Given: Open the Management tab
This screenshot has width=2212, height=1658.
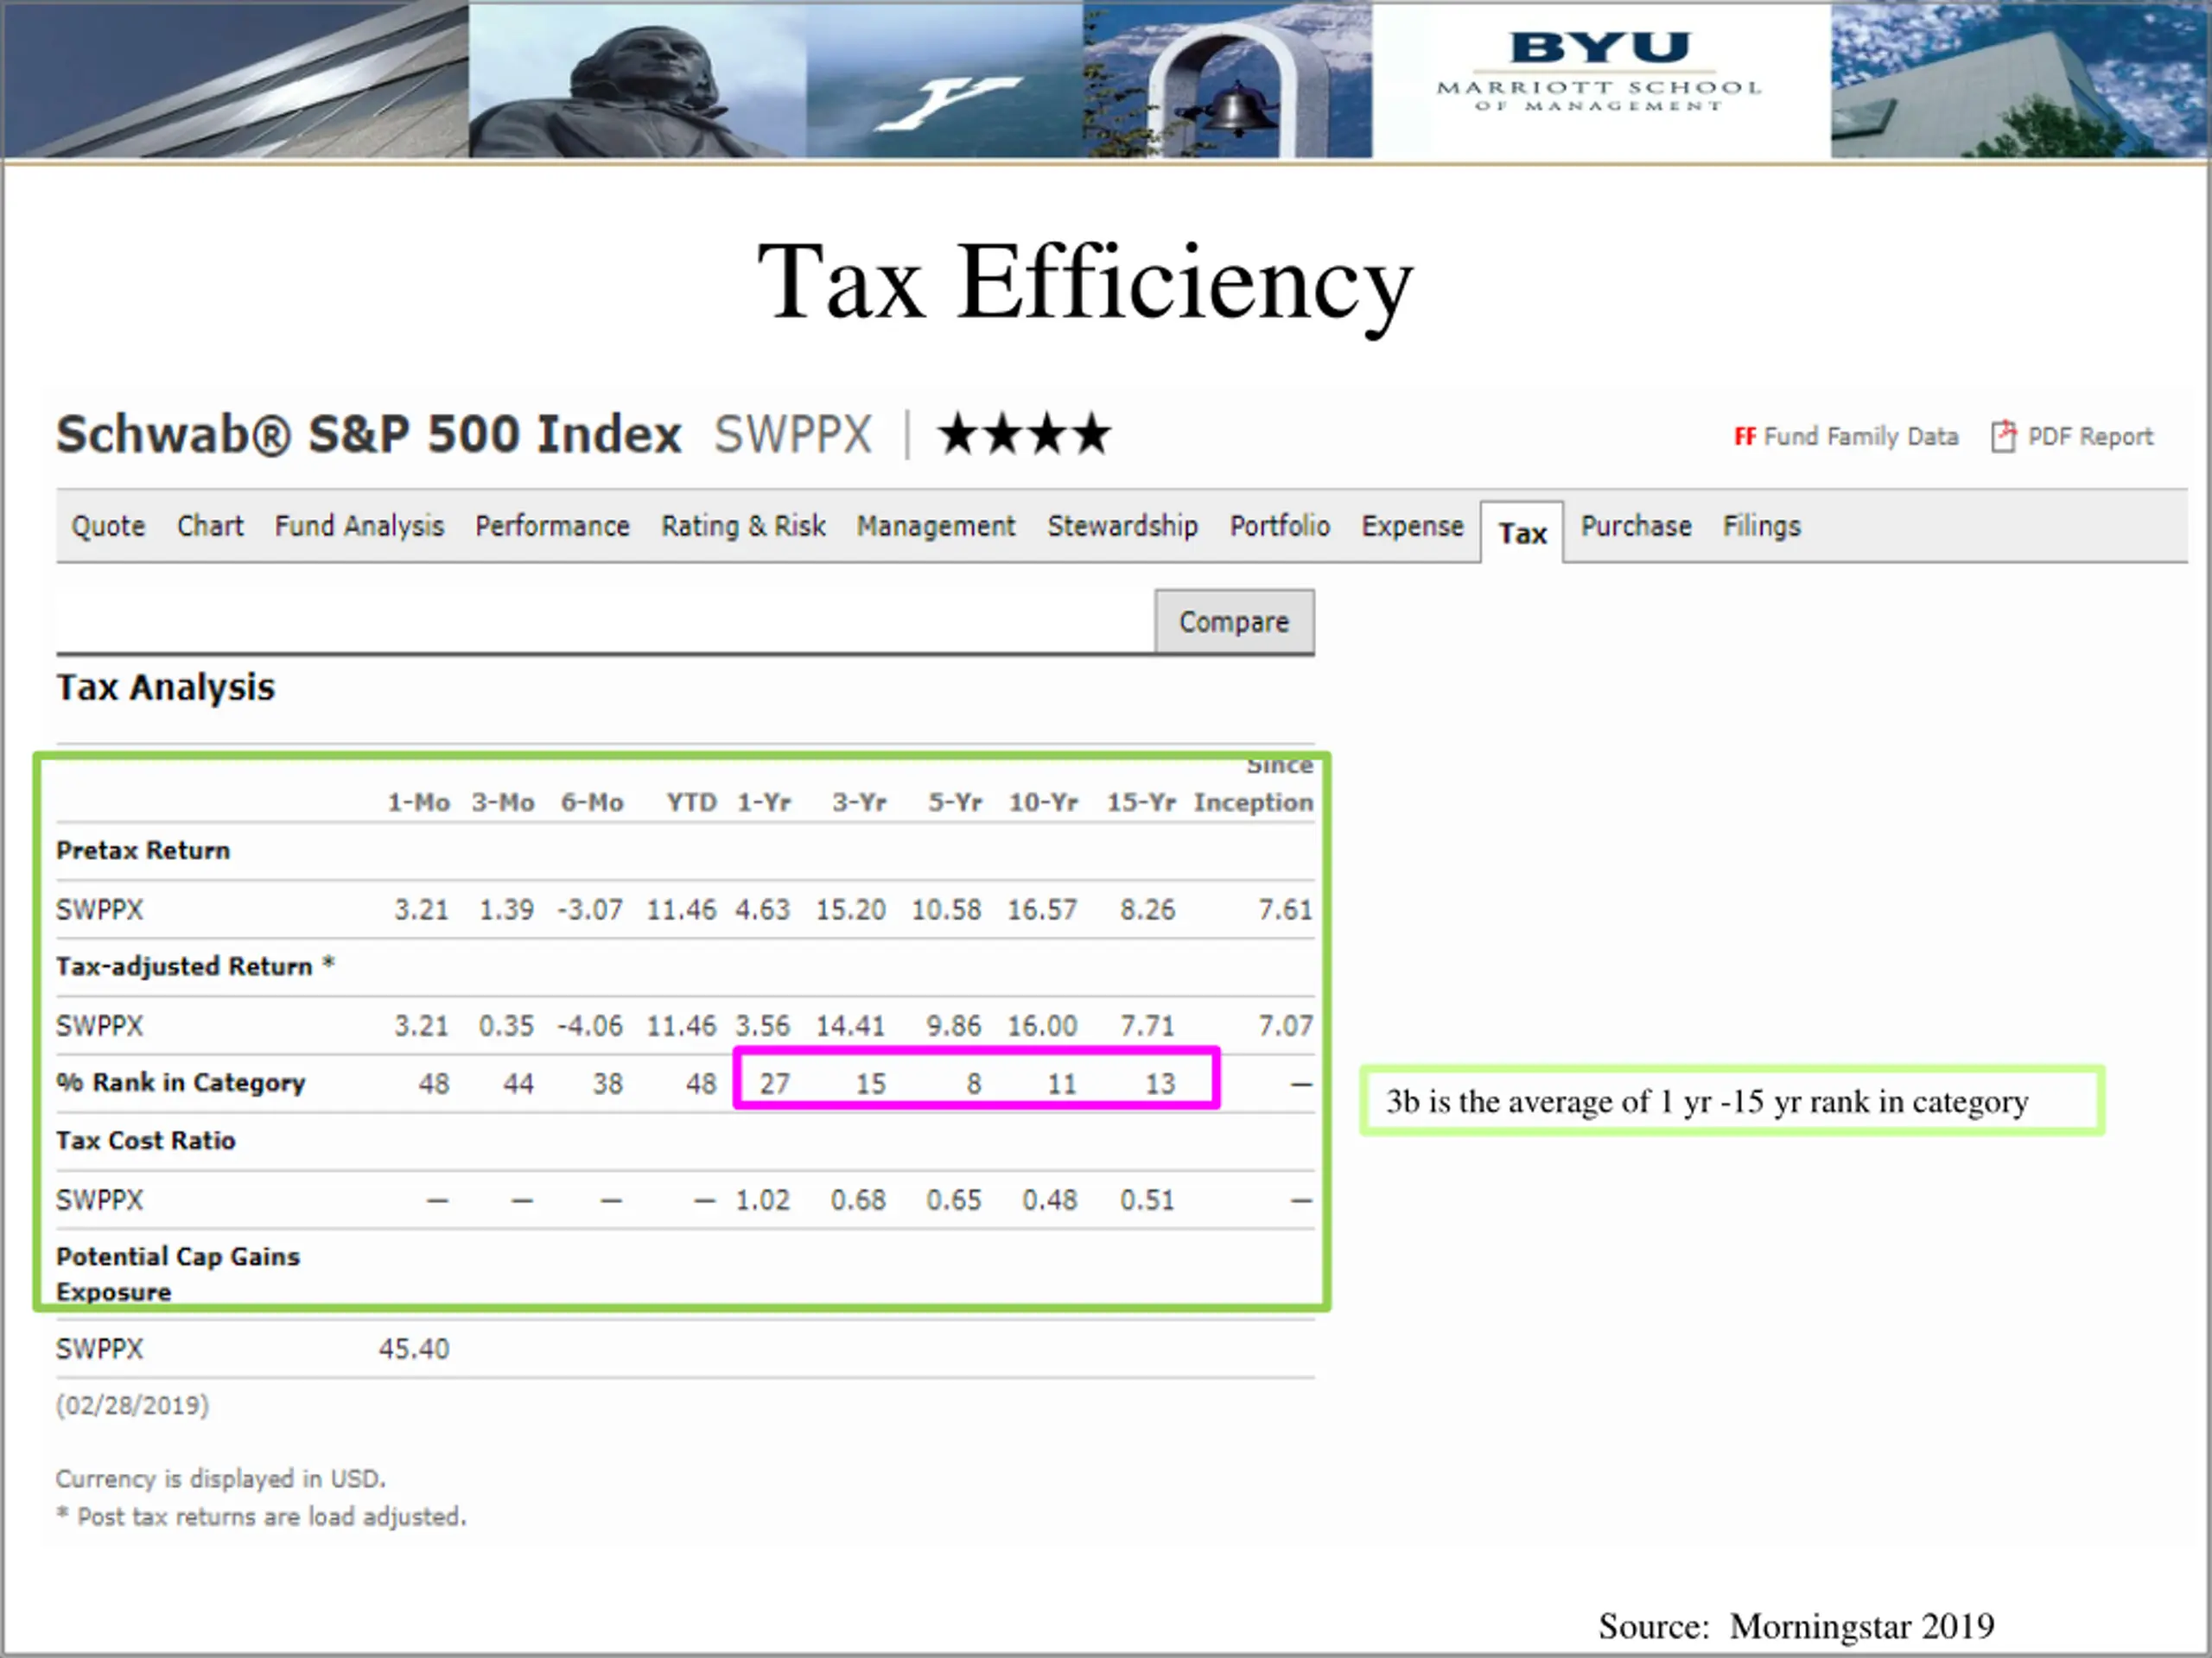Looking at the screenshot, I should pyautogui.click(x=935, y=527).
